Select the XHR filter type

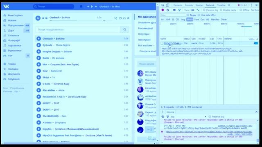168,20
